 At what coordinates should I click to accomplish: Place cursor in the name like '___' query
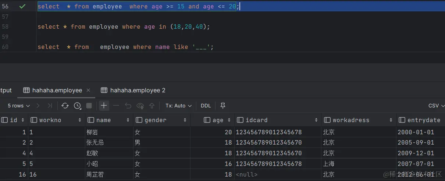click(x=125, y=47)
